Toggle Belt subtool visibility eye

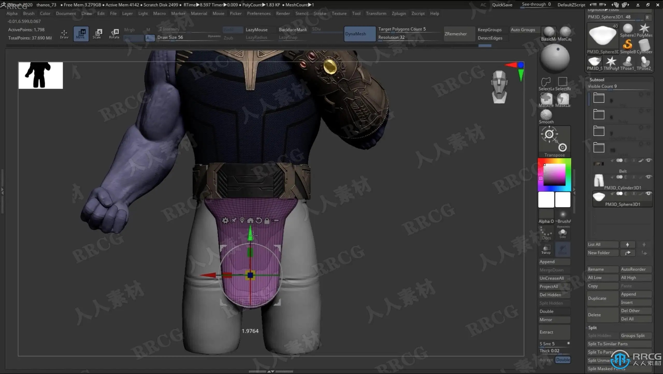pos(648,160)
